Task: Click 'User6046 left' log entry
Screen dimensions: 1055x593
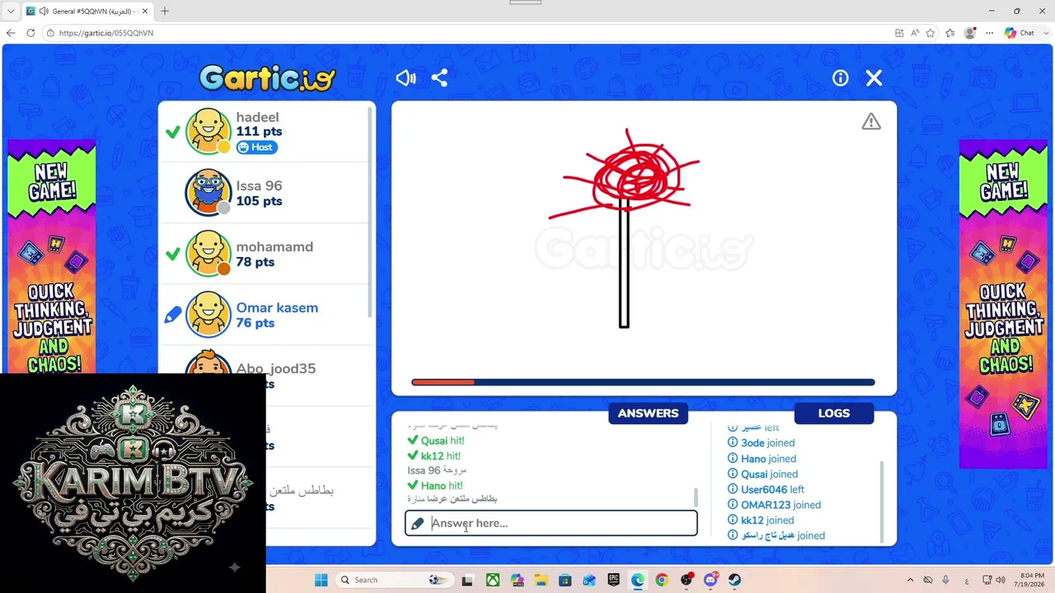Action: point(766,489)
